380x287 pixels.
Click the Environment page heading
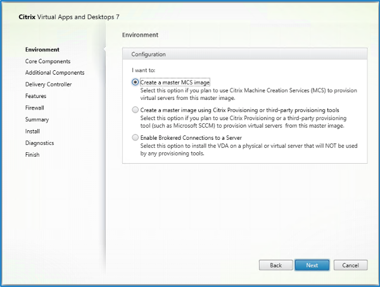(x=140, y=35)
